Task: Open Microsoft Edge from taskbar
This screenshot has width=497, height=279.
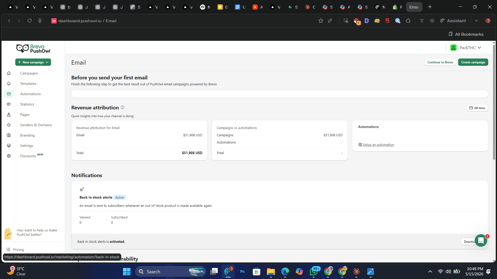Action: [x=285, y=272]
